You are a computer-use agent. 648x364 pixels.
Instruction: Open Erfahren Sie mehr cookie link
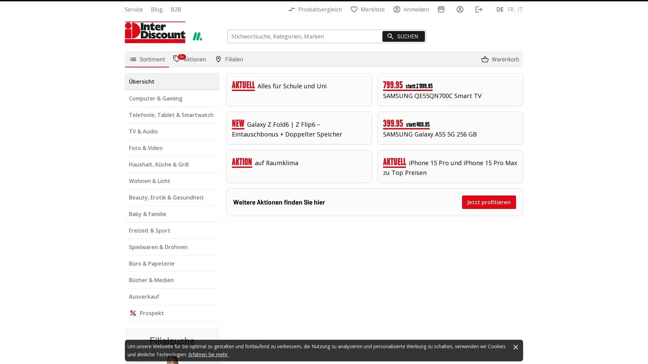208,355
